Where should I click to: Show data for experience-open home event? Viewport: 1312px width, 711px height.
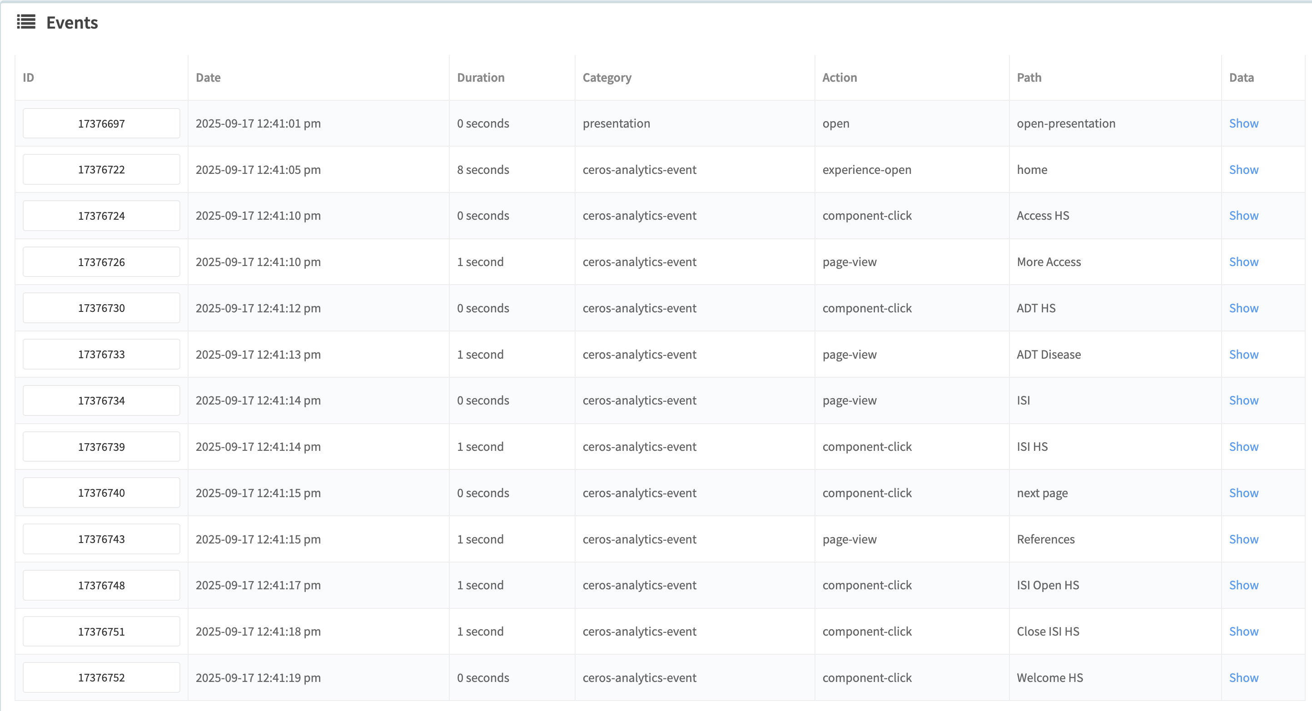(x=1243, y=169)
